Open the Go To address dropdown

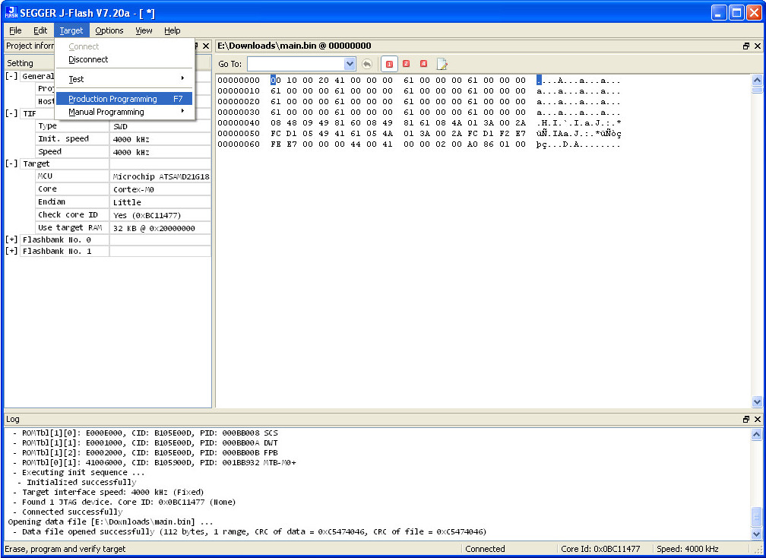coord(350,64)
